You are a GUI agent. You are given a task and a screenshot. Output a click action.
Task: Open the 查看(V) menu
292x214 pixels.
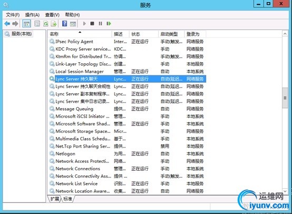pyautogui.click(x=52, y=15)
